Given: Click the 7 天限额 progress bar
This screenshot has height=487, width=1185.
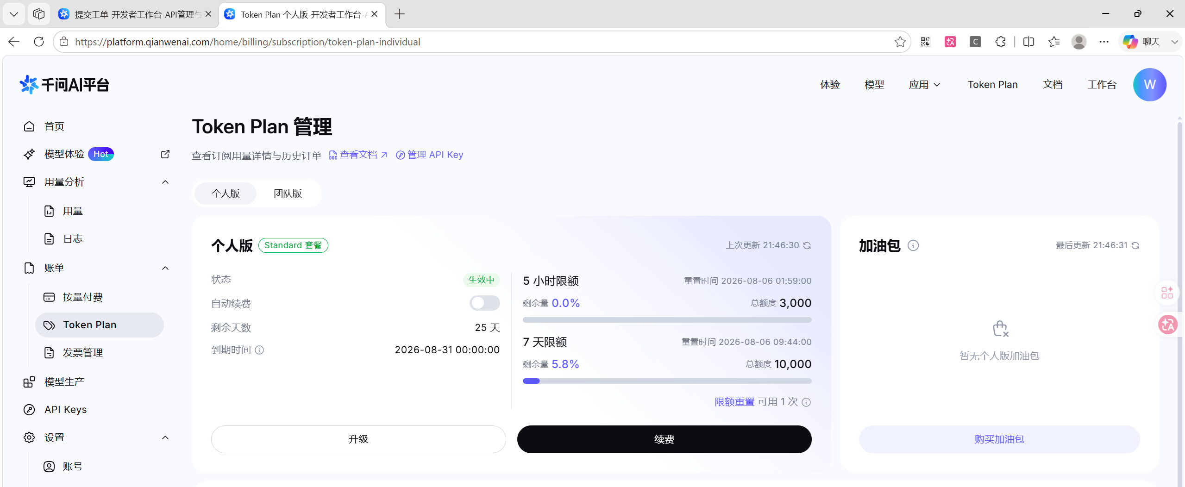Looking at the screenshot, I should [667, 381].
